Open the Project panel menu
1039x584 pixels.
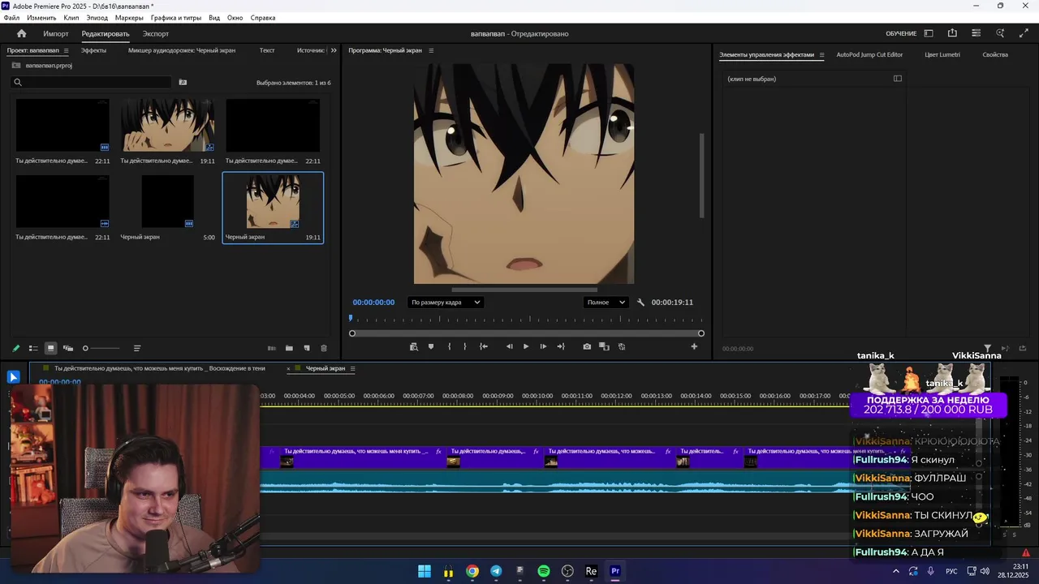[x=67, y=50]
